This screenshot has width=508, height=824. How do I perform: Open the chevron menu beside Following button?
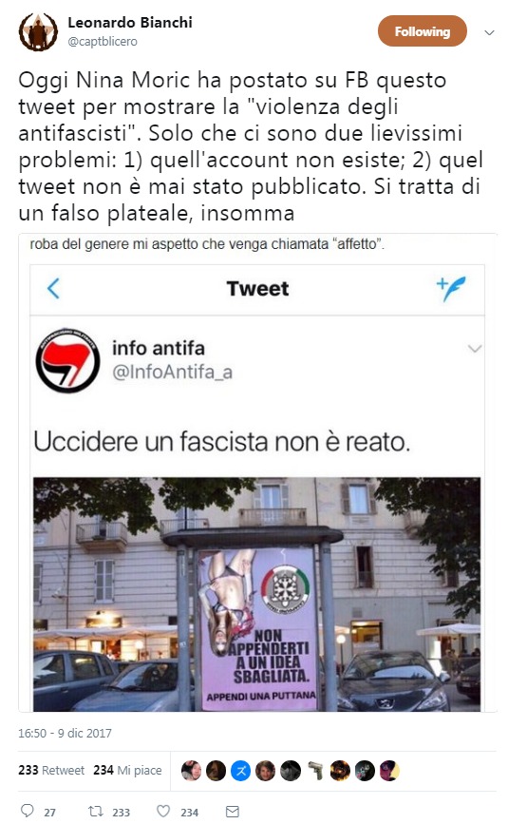coord(489,32)
